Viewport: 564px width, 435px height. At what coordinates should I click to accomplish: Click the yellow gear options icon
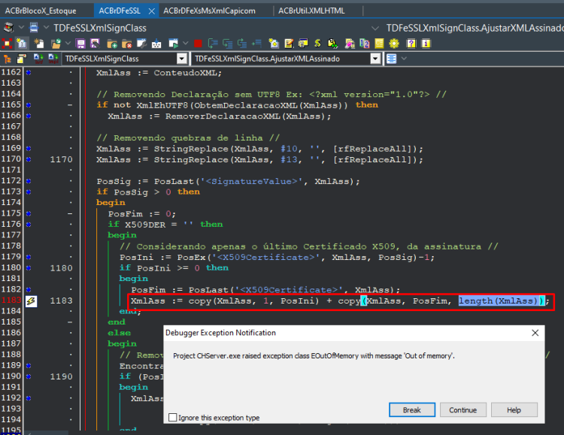[x=394, y=44]
